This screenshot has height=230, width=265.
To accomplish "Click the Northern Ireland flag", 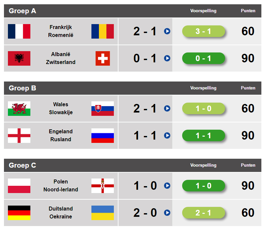I will click(x=103, y=186).
